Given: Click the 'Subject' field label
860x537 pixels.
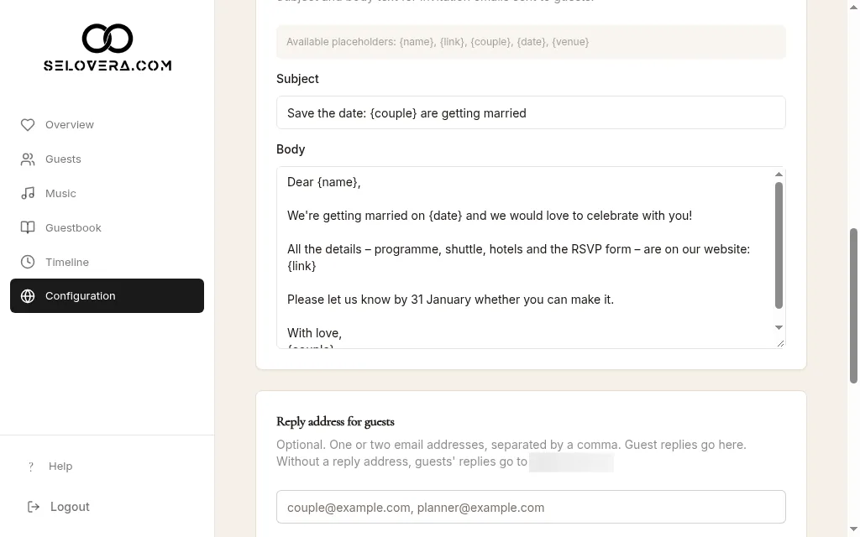Looking at the screenshot, I should (x=297, y=79).
